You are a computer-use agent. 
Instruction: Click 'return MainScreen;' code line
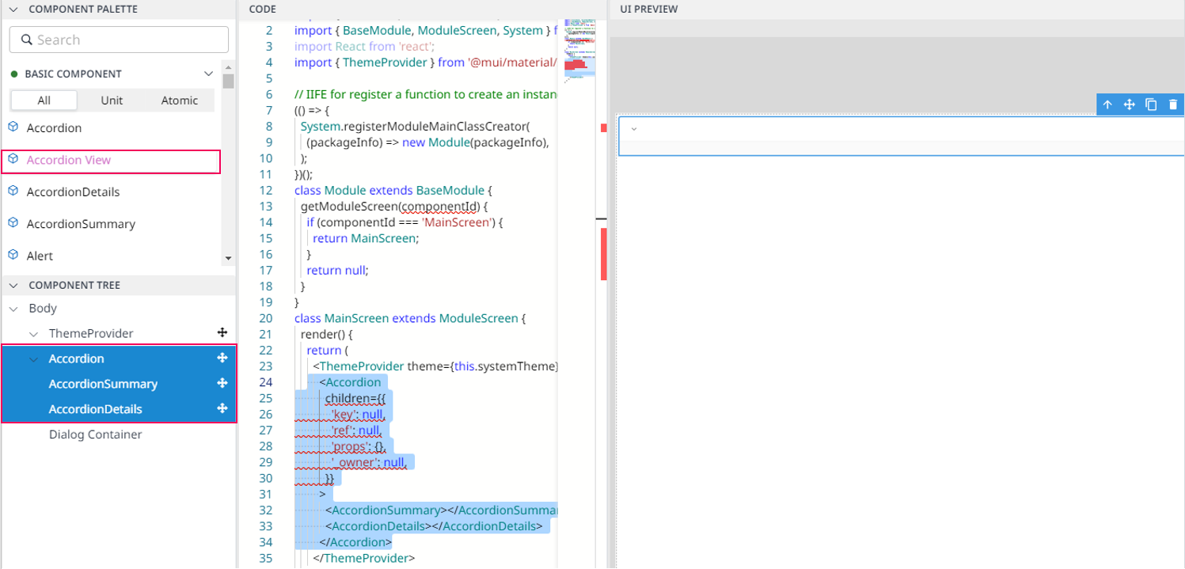click(366, 238)
